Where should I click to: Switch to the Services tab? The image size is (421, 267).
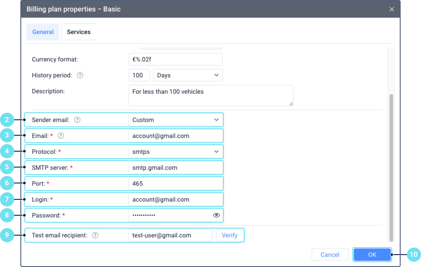click(x=79, y=32)
